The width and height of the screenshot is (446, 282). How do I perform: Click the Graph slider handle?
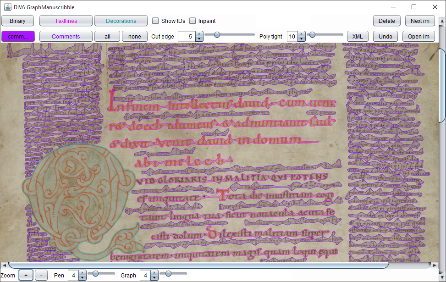pos(168,273)
